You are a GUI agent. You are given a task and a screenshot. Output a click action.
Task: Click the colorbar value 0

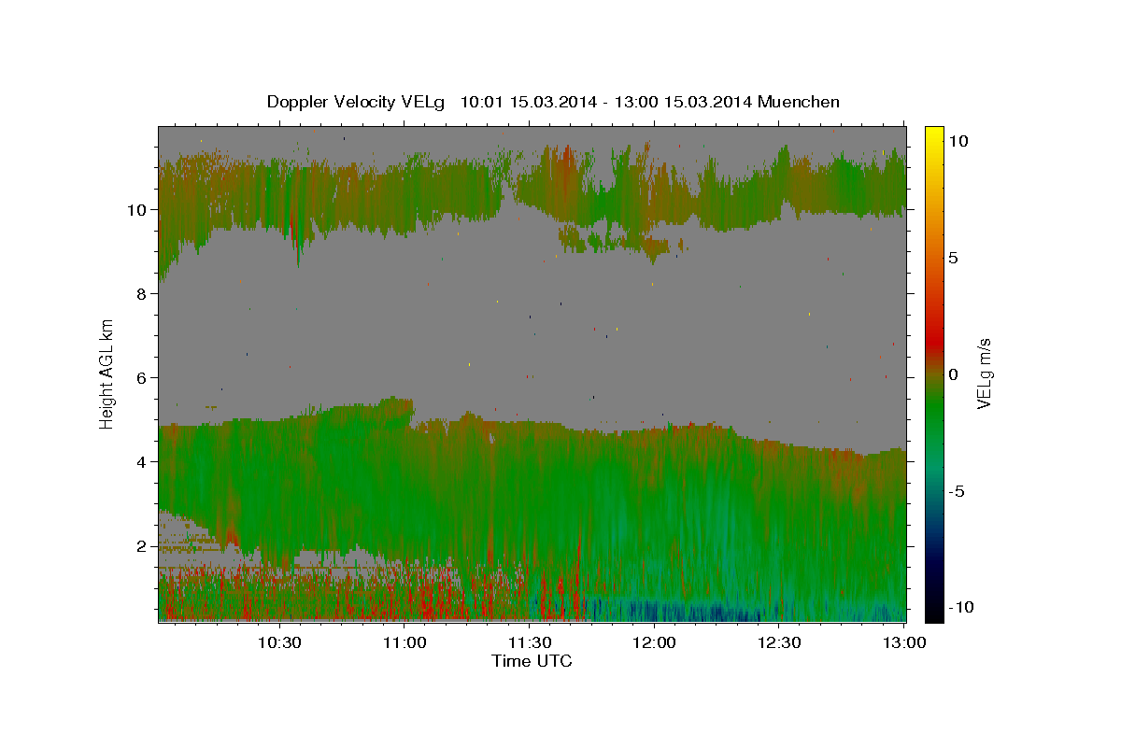[954, 374]
